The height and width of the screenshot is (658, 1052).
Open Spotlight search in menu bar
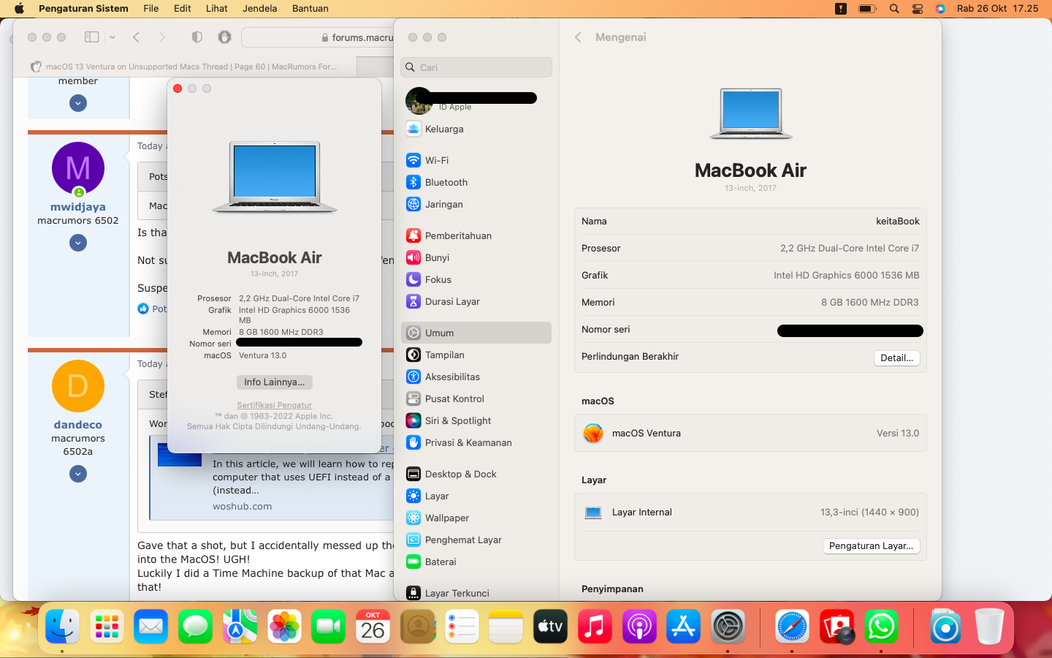click(894, 9)
